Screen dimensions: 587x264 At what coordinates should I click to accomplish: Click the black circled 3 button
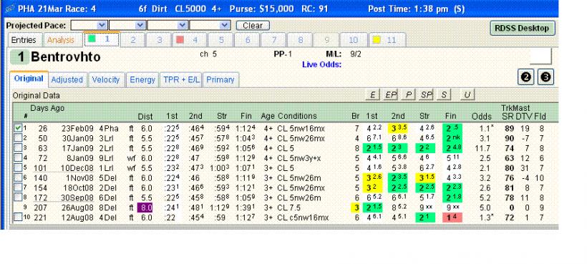[x=545, y=77]
